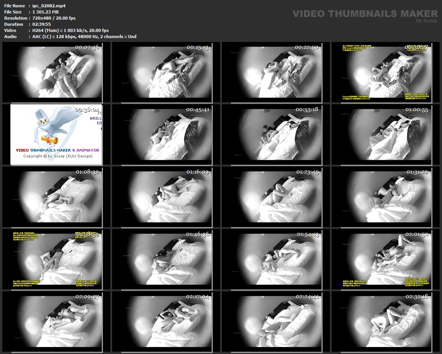Click the 'by Scorp' text under the watermark
Viewport: 442px width, 354px height.
(x=427, y=21)
